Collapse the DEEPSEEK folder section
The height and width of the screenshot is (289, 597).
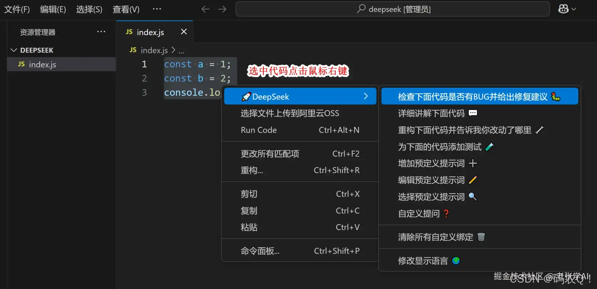pos(62,50)
